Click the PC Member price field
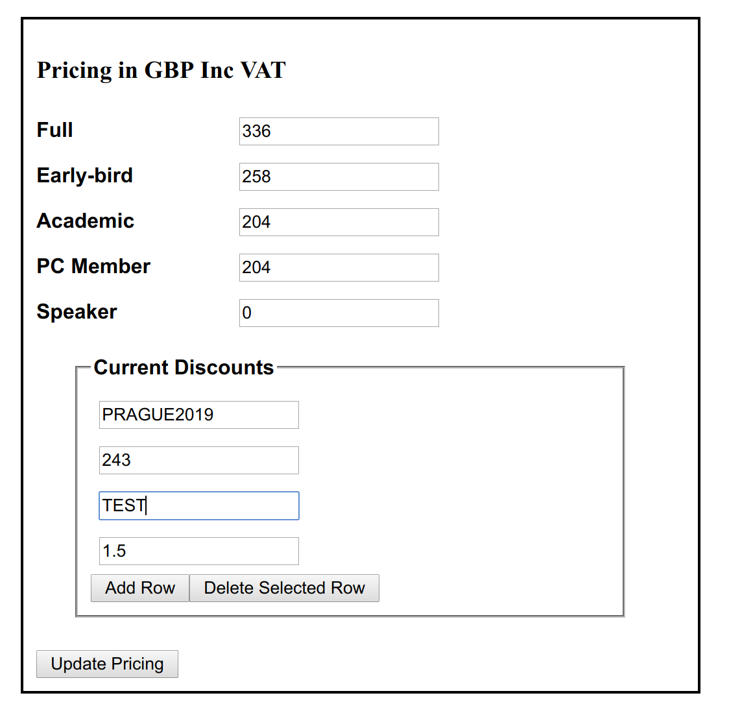 click(339, 267)
